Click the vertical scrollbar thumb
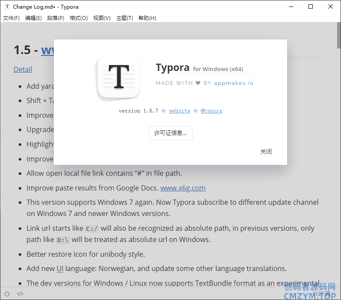This screenshot has width=341, height=300. pyautogui.click(x=338, y=35)
